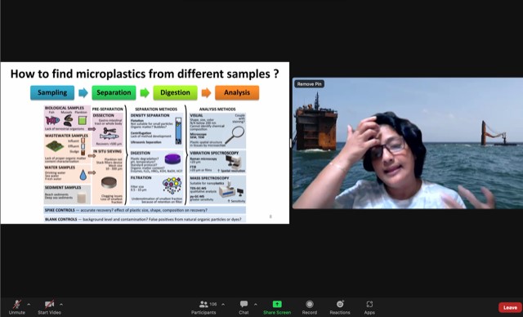Expand the Participants options caret
The width and height of the screenshot is (523, 317).
tap(223, 304)
